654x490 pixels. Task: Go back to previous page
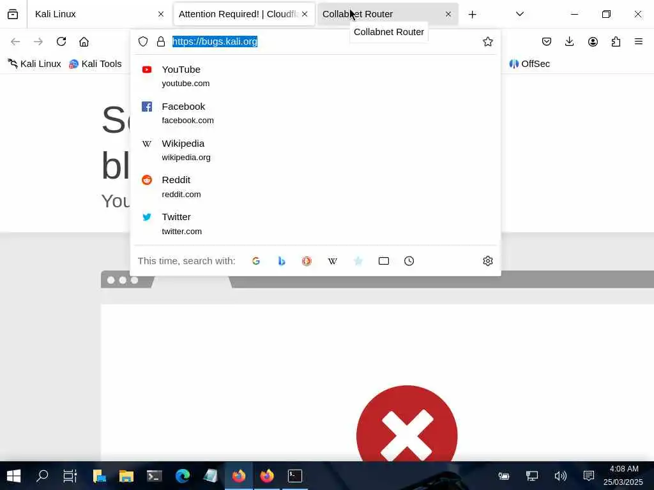point(15,41)
